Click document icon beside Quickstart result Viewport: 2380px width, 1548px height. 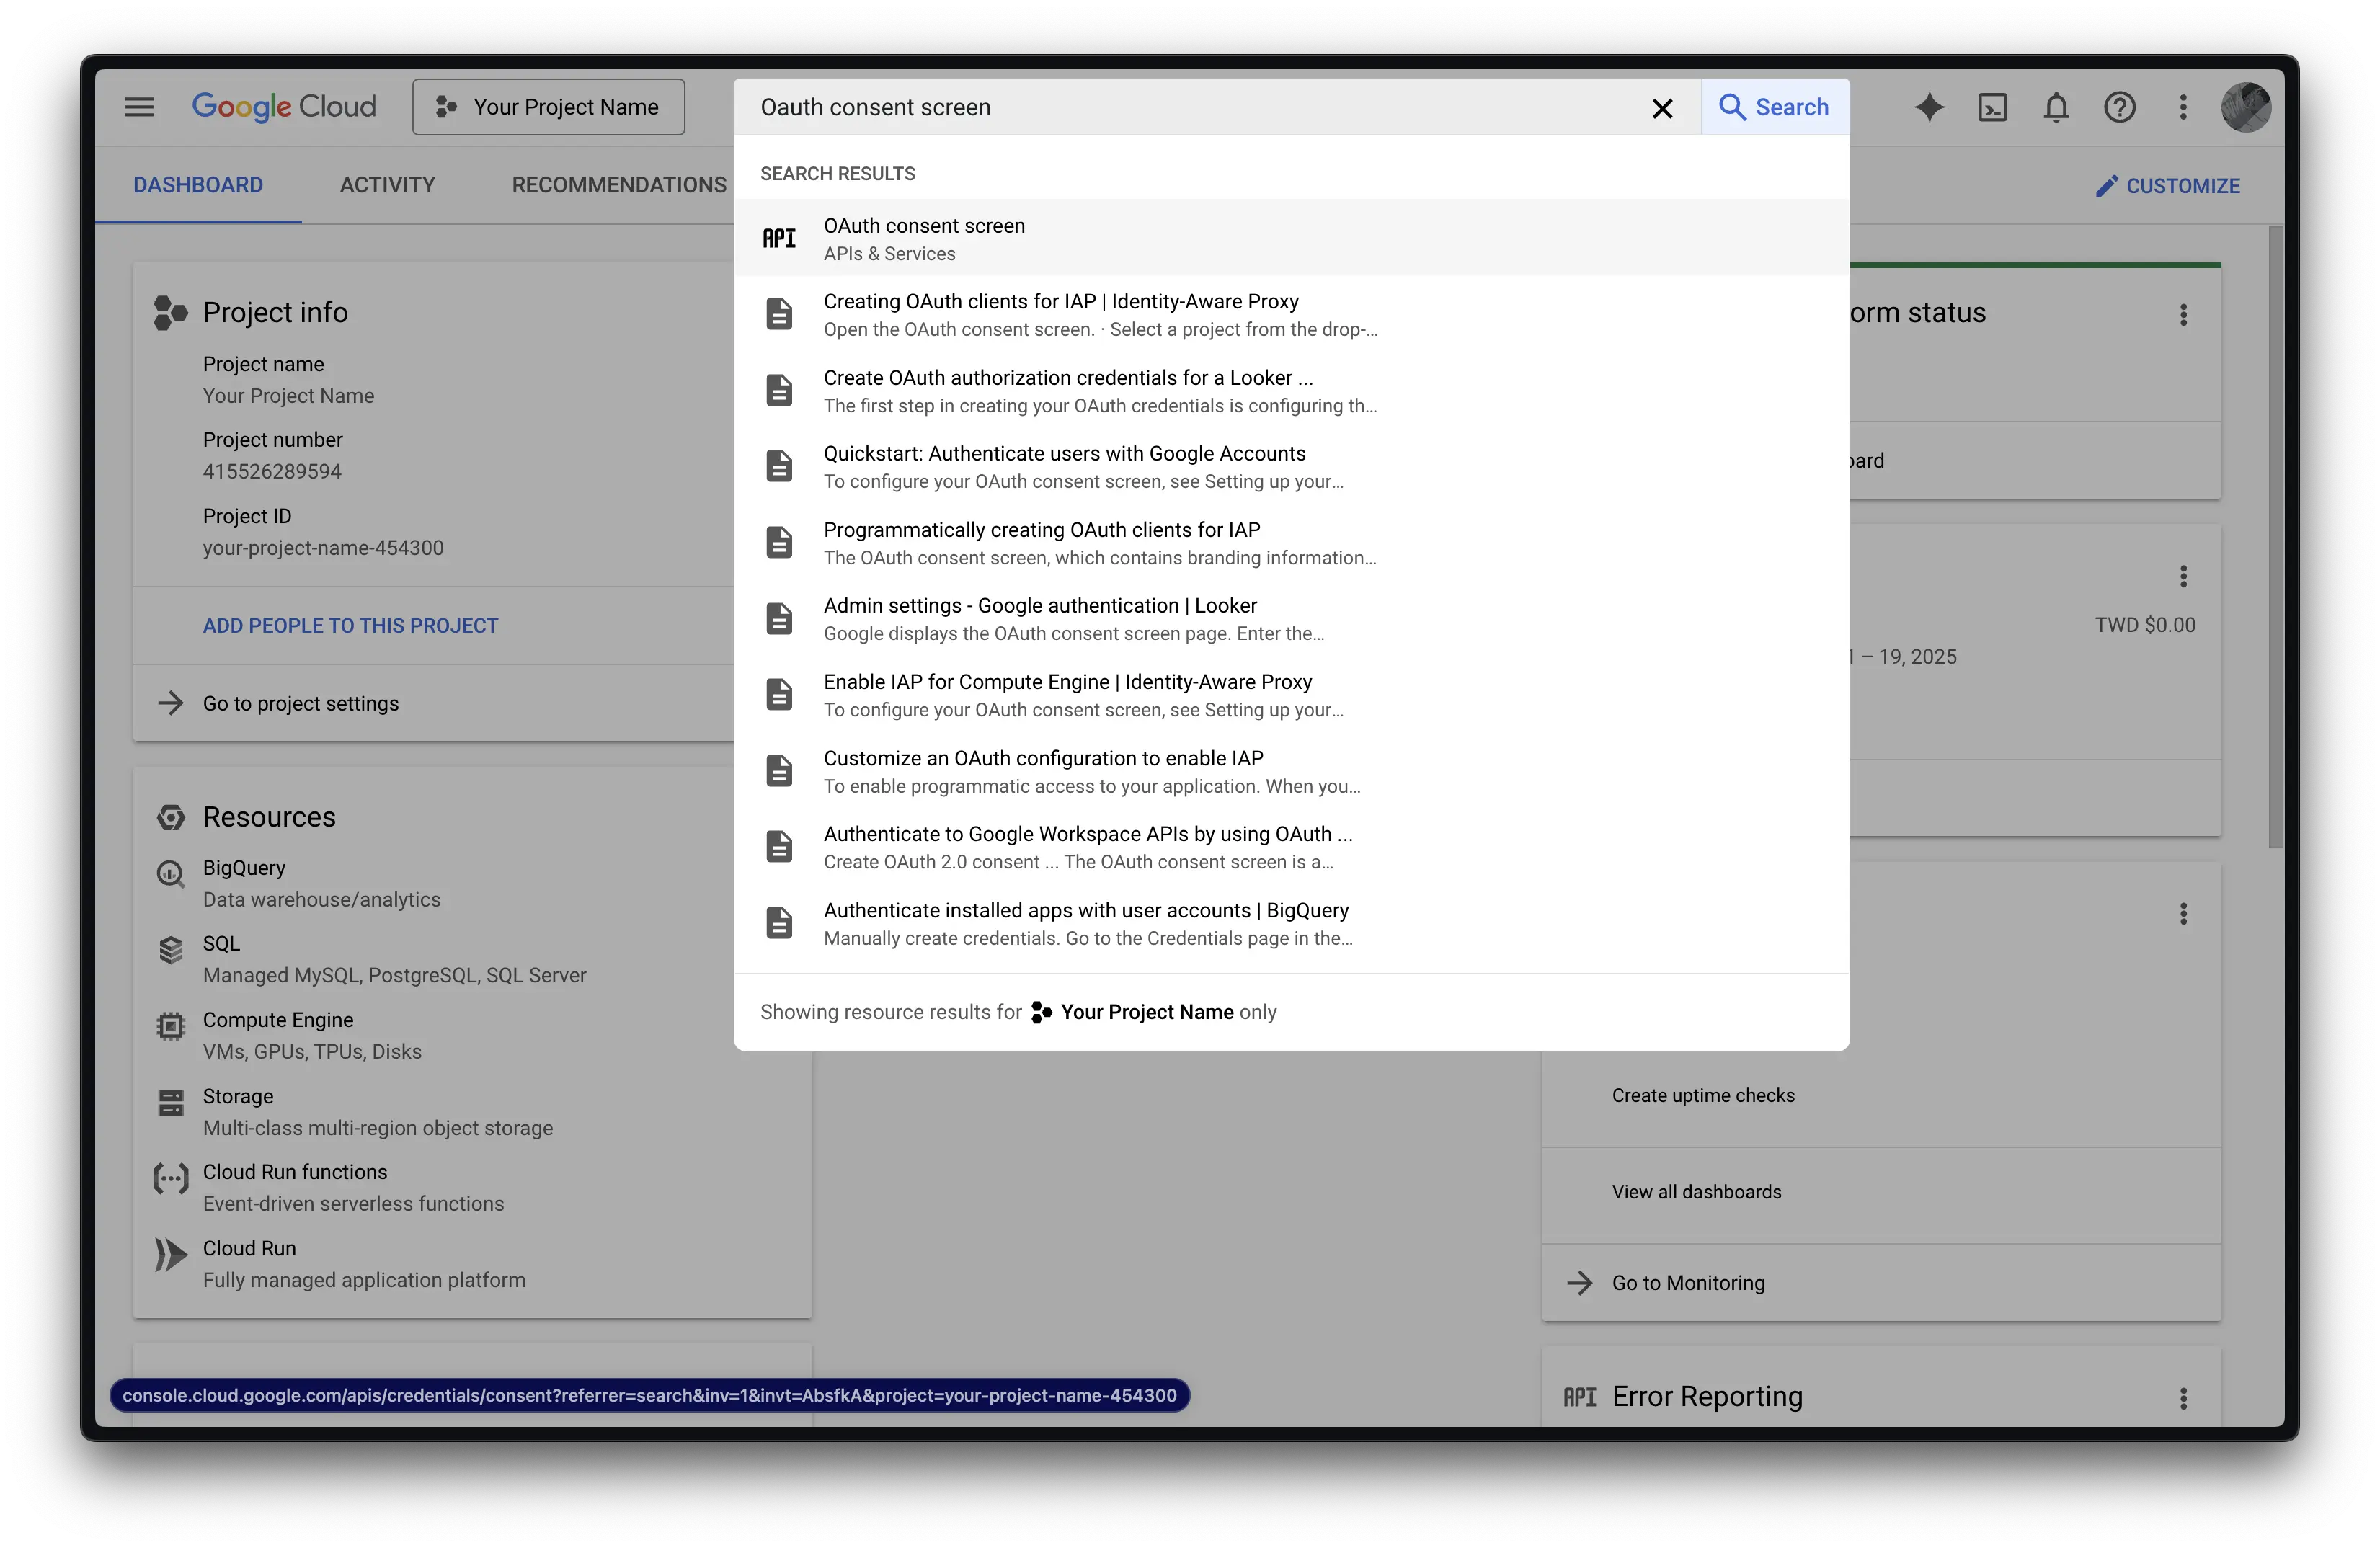(x=779, y=466)
